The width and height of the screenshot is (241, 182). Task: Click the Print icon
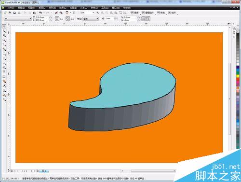[19, 13]
